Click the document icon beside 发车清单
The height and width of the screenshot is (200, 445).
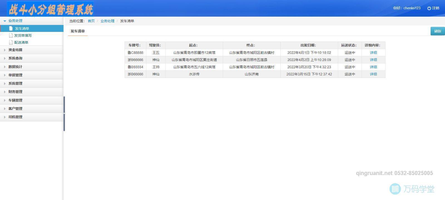tap(11, 28)
